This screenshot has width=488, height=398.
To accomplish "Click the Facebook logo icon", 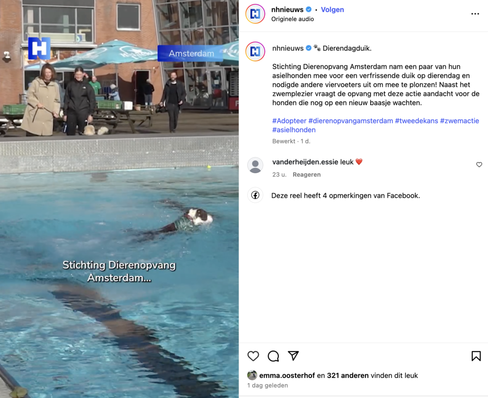I will (255, 195).
